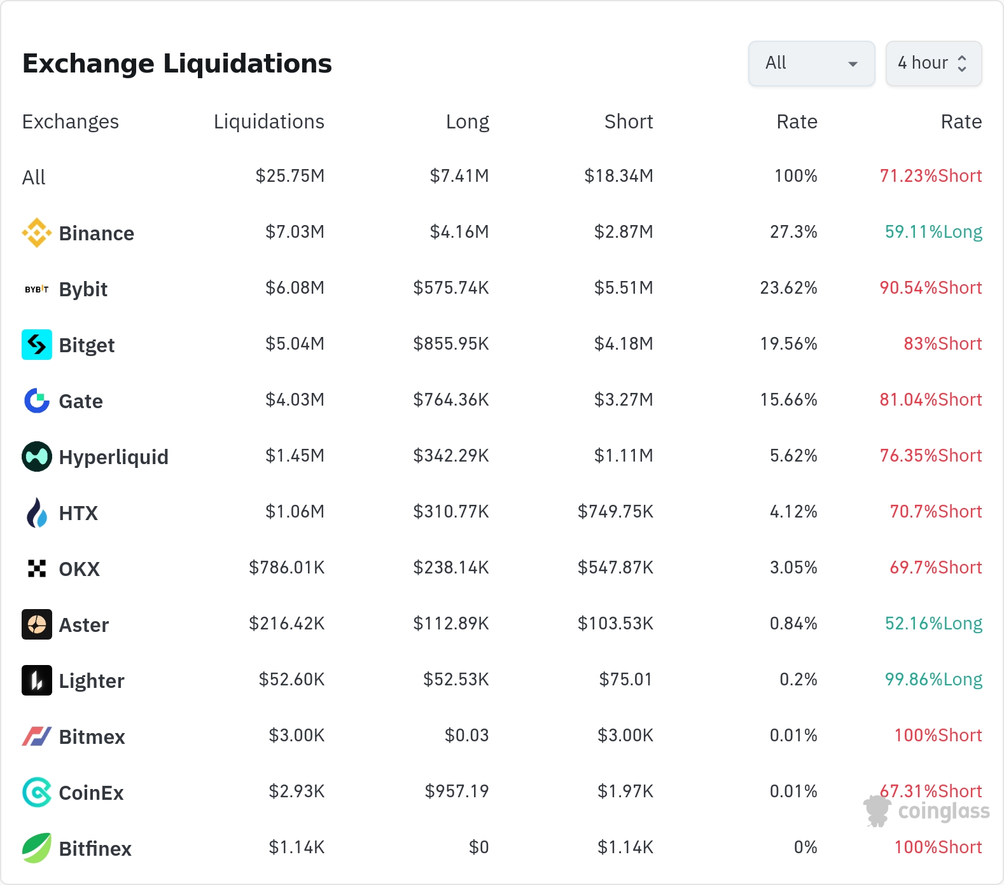
Task: Sort by the Liquidations column header
Action: (x=268, y=121)
